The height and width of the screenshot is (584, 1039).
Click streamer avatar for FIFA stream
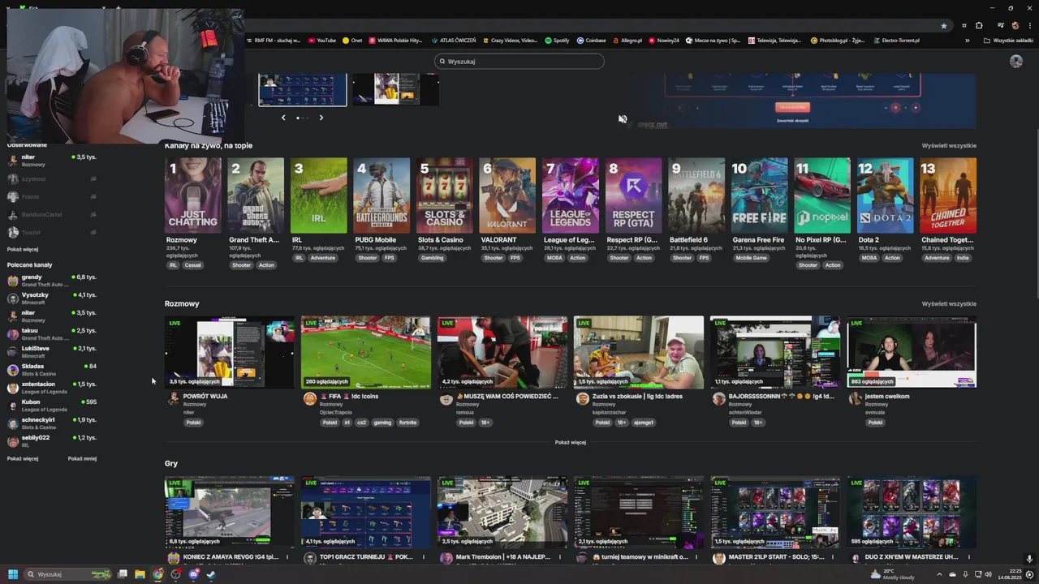click(x=309, y=398)
